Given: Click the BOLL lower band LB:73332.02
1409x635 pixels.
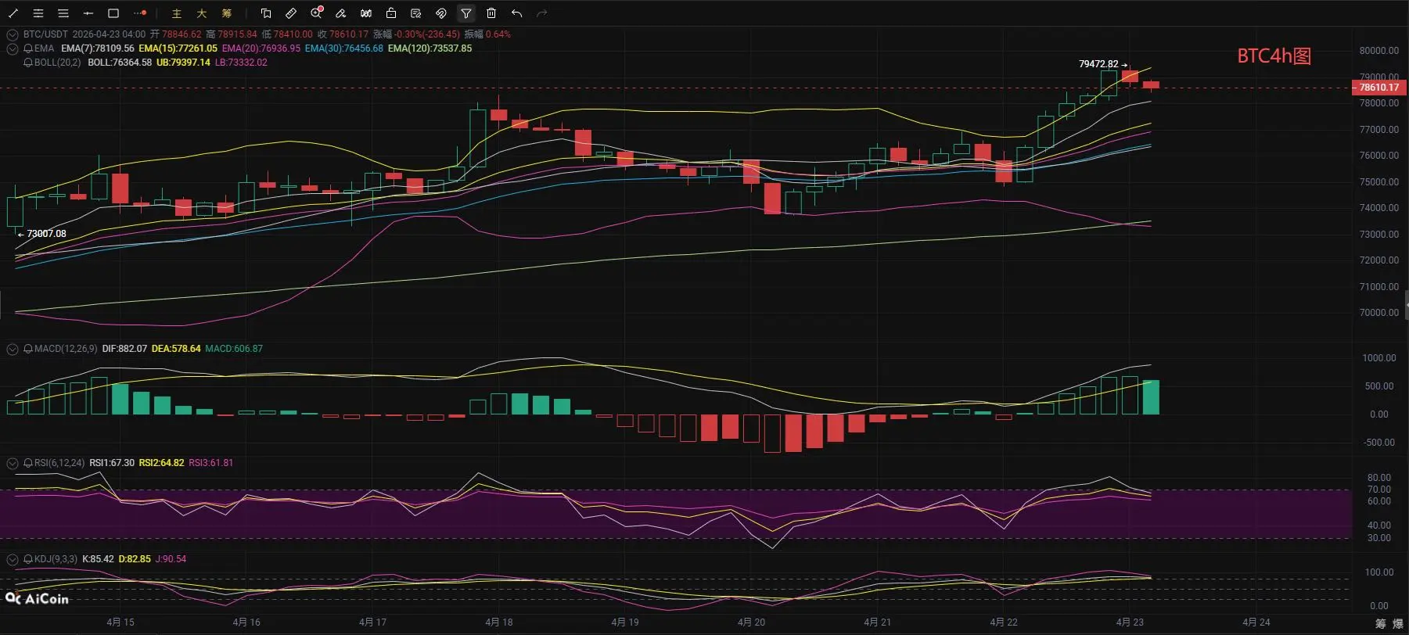Looking at the screenshot, I should (x=241, y=63).
